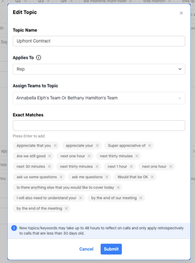The width and height of the screenshot is (195, 263).
Task: Click the Applies To info icon
Action: [39, 57]
